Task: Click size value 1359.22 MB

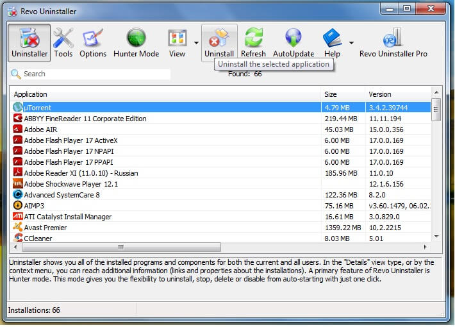Action: pyautogui.click(x=343, y=228)
